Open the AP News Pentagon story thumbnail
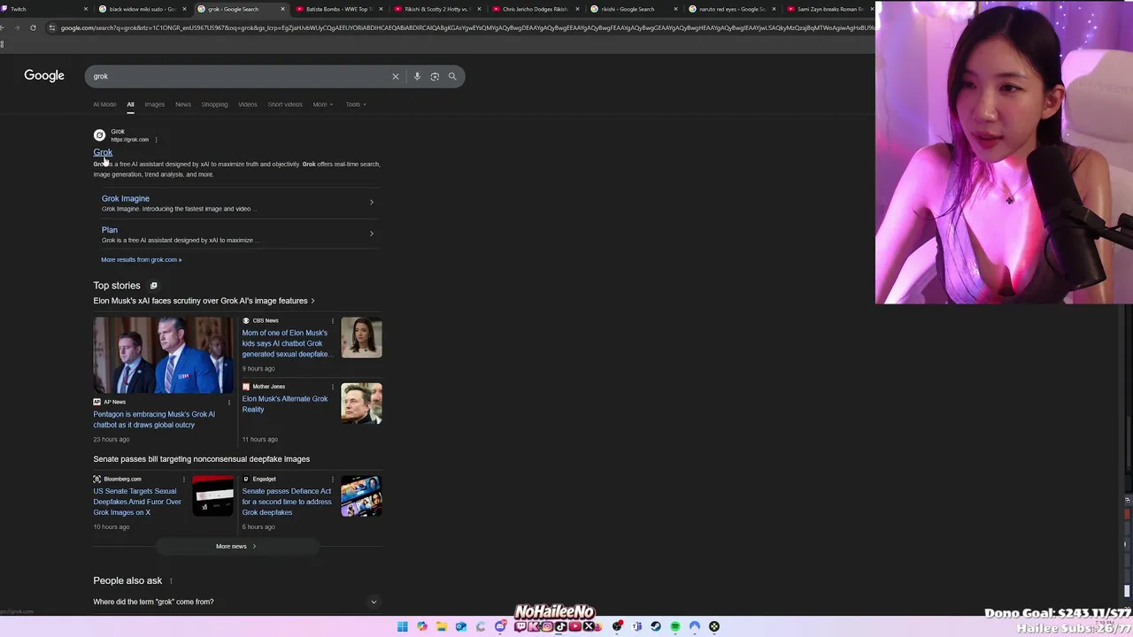Image resolution: width=1133 pixels, height=637 pixels. click(164, 355)
